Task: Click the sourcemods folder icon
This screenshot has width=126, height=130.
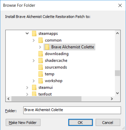Action: tap(41, 67)
